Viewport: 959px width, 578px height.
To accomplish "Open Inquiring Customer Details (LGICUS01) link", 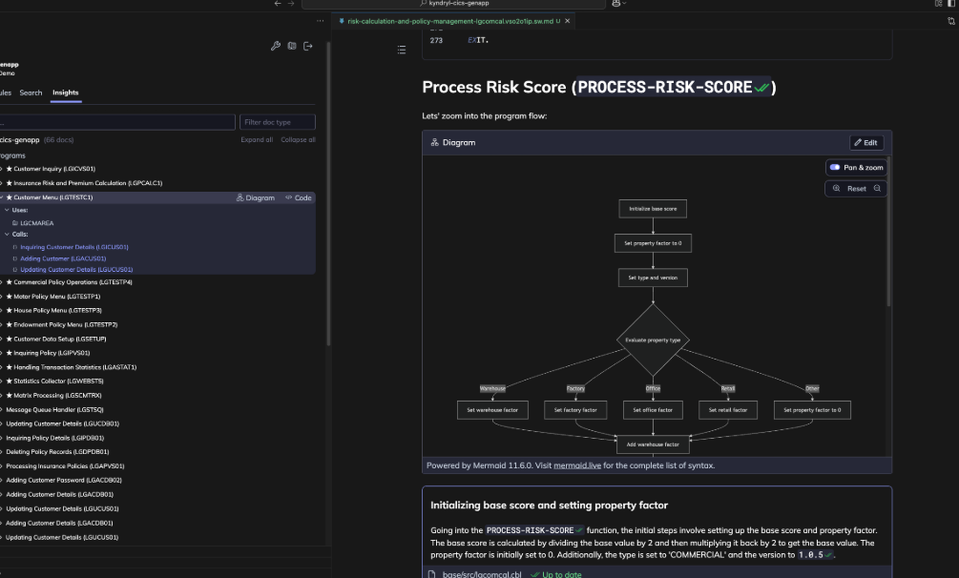I will click(x=74, y=247).
